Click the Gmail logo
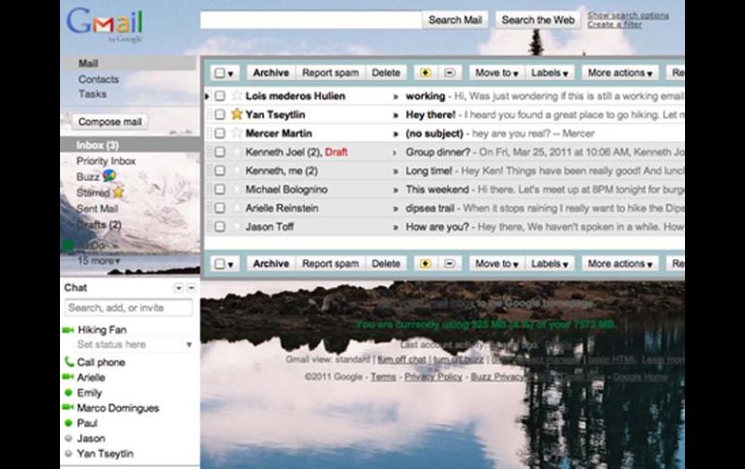This screenshot has height=469, width=745. (104, 23)
